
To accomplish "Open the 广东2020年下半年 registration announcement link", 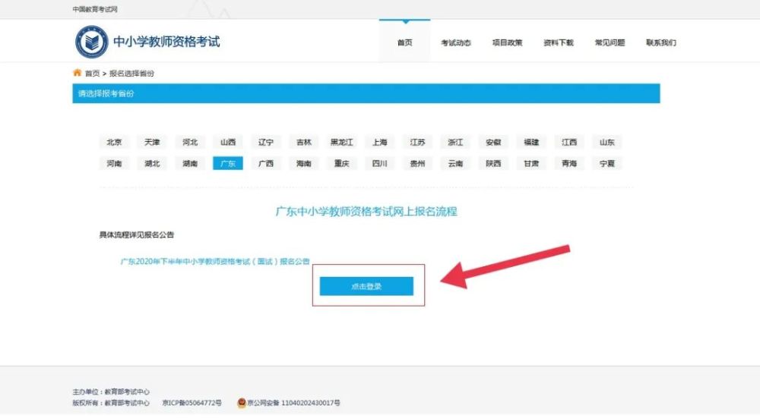I will 215,261.
